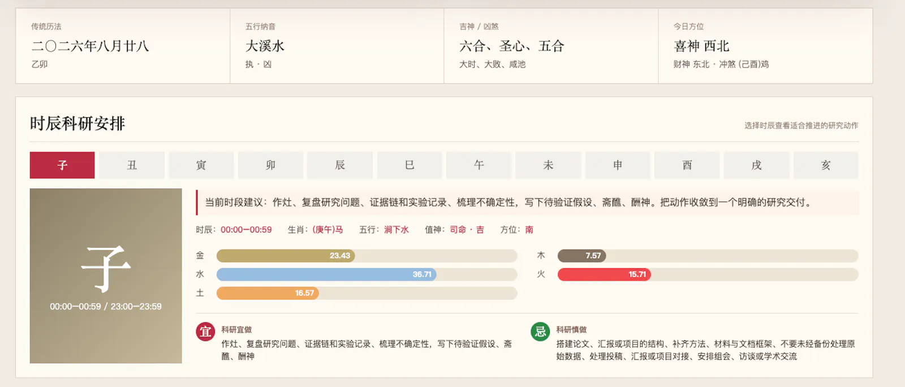Click the green 忌 circle icon

(x=540, y=332)
